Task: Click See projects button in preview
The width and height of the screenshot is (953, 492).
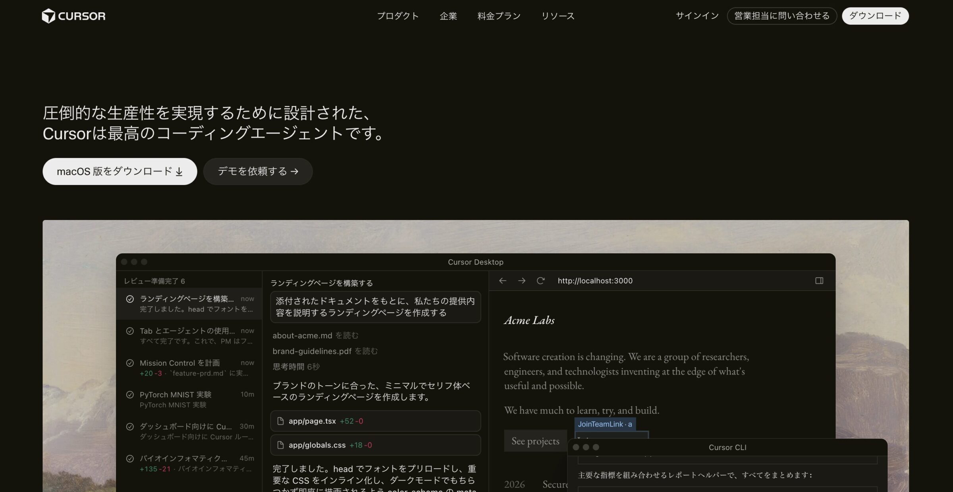Action: pos(535,441)
